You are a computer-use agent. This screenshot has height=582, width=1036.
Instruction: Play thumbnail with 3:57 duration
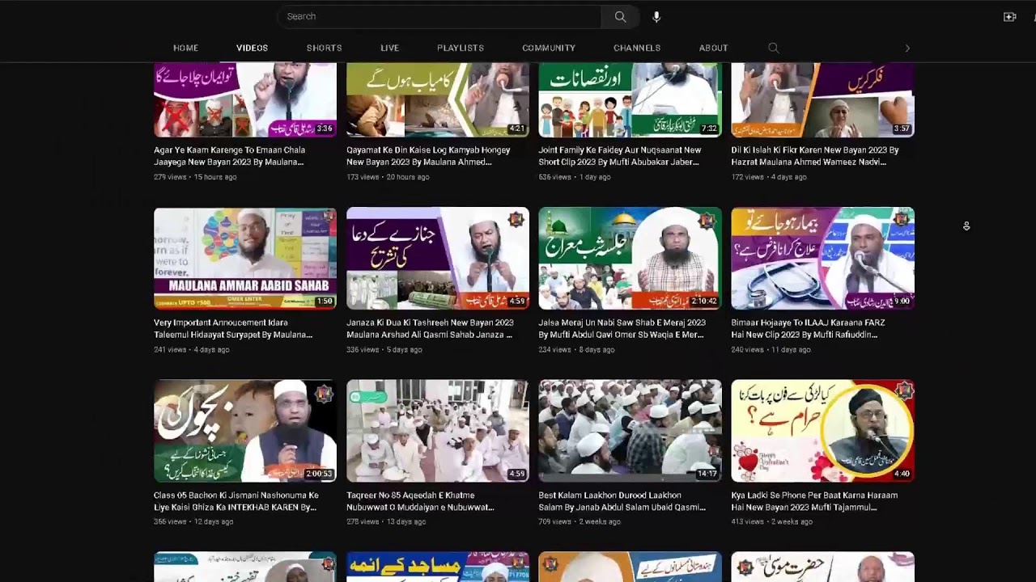click(823, 100)
